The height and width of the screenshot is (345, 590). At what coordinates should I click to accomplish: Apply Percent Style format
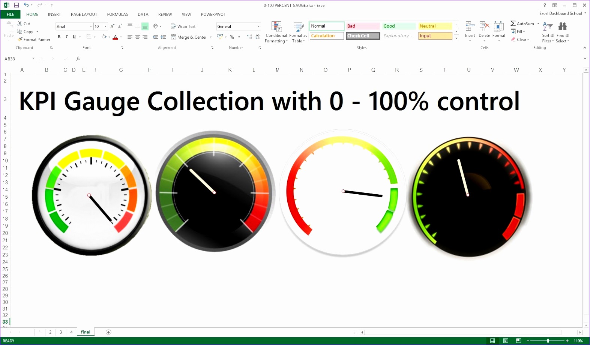point(232,37)
